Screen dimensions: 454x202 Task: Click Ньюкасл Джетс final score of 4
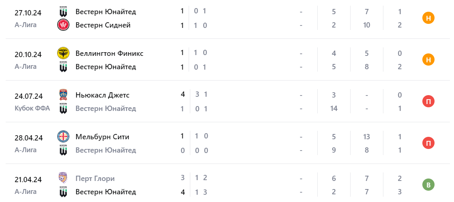coord(183,94)
